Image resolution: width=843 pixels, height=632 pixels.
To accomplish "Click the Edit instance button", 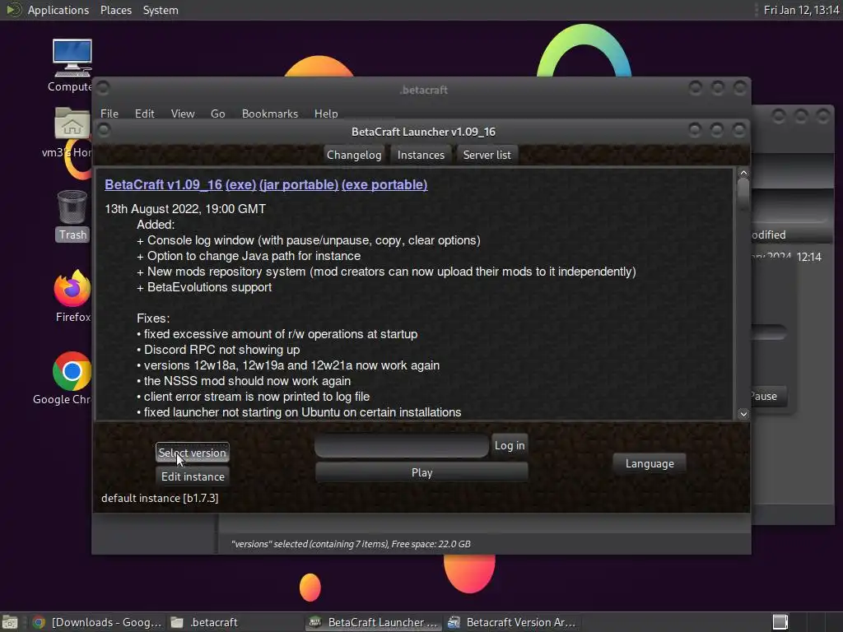I will 193,476.
